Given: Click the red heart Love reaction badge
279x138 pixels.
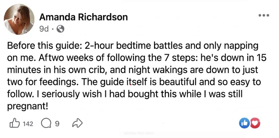Looking at the screenshot, I should pos(255,123).
